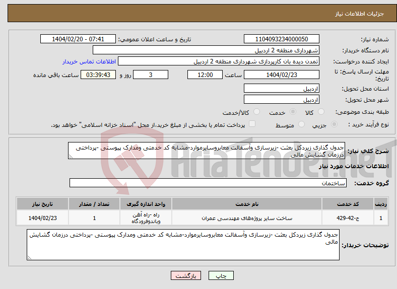Click the توضیحات خریدار textarea
The image size is (397, 289).
[x=183, y=245]
